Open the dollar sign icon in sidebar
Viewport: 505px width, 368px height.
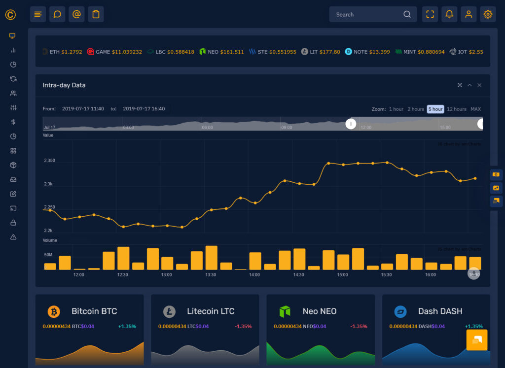coord(13,122)
